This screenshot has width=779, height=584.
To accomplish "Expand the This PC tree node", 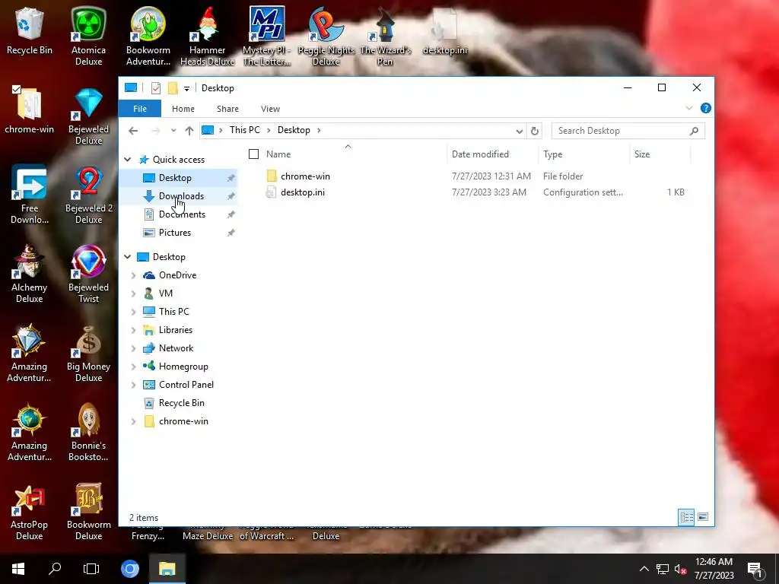I will point(134,312).
